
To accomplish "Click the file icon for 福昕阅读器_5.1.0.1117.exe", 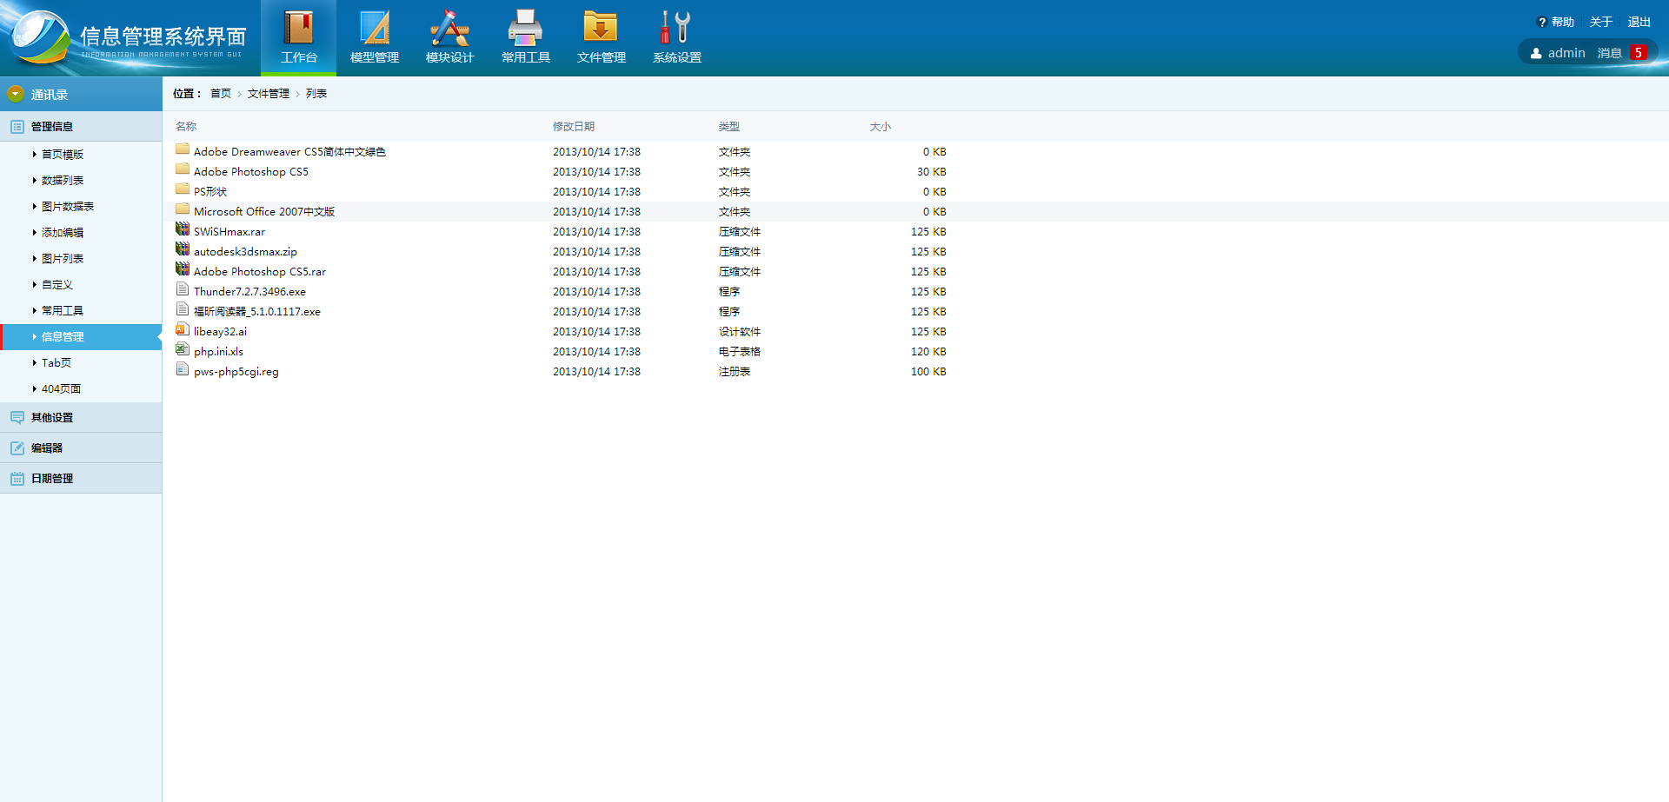I will tap(183, 309).
